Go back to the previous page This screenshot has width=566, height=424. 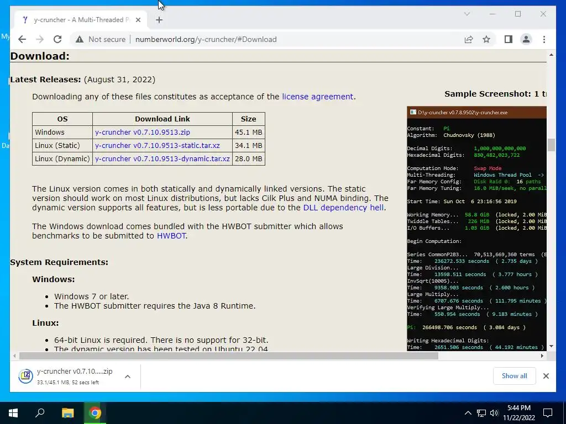tap(22, 39)
